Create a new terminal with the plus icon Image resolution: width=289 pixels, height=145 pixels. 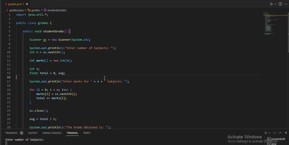point(266,133)
